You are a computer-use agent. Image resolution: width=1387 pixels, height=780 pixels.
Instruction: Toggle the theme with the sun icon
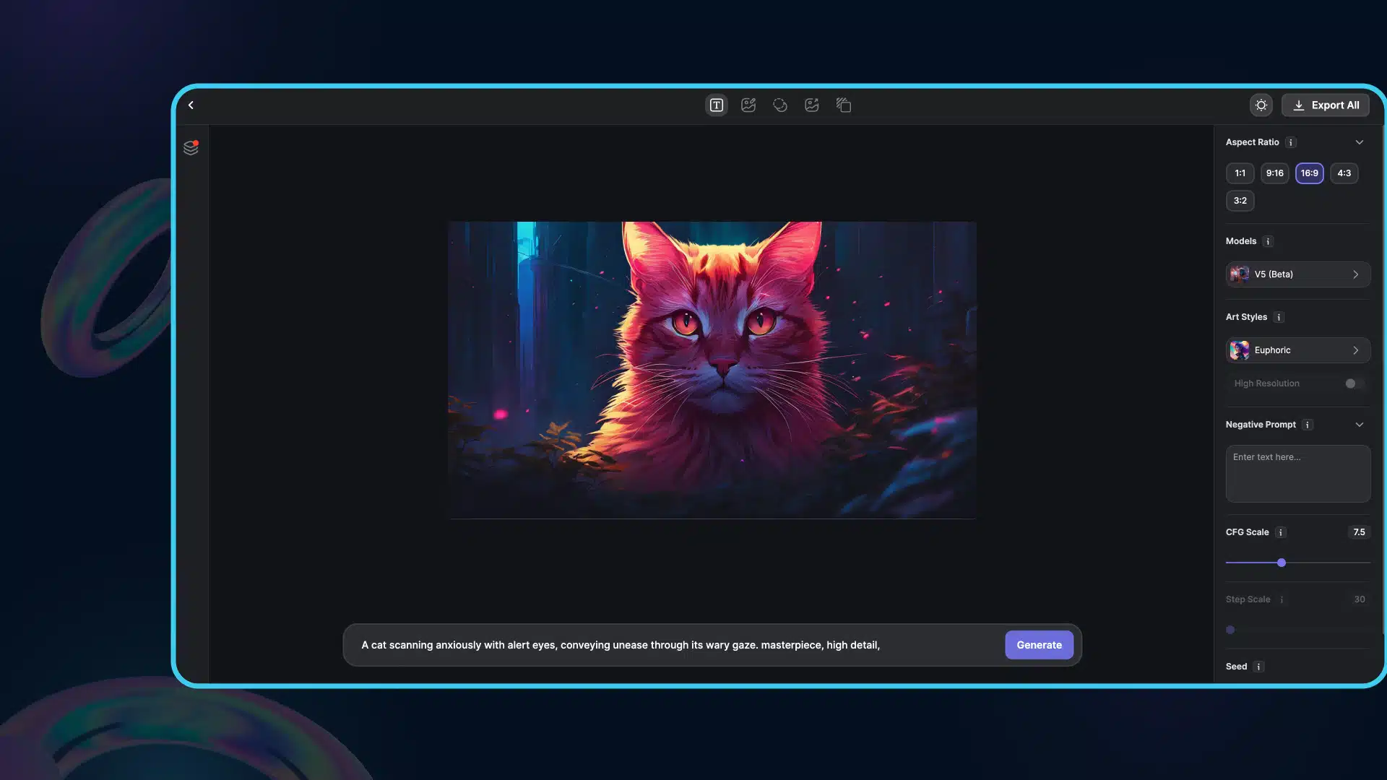coord(1261,105)
